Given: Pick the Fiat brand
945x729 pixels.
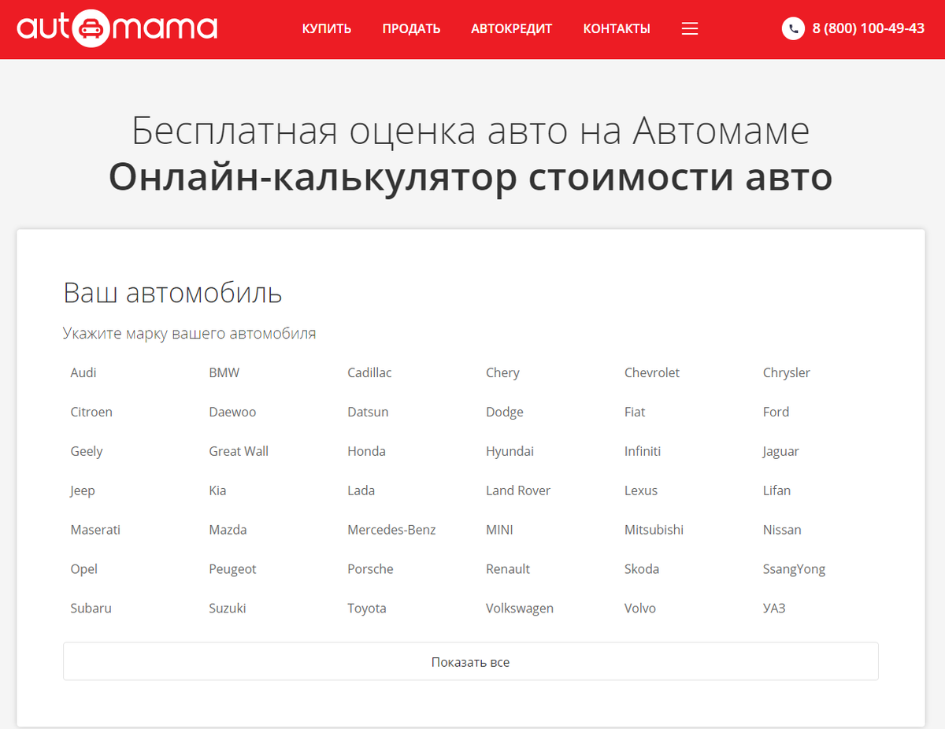Looking at the screenshot, I should click(635, 412).
